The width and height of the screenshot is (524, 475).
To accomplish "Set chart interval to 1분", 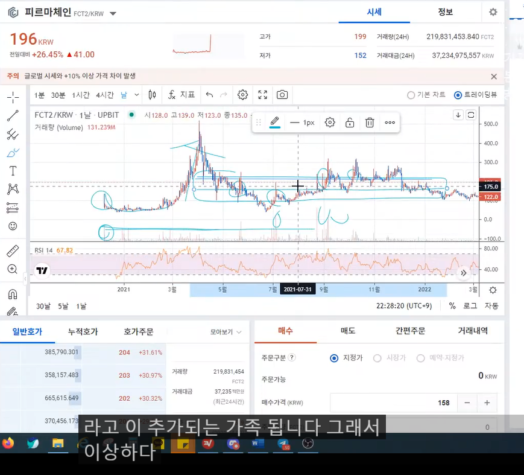I will click(39, 95).
